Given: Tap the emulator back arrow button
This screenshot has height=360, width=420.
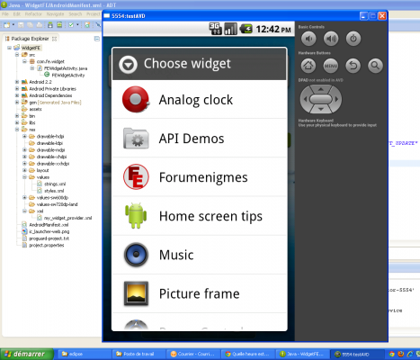Looking at the screenshot, I should click(353, 66).
